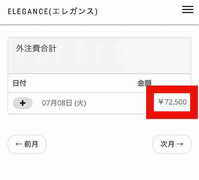Expand the 07月08日 row with plus icon
Viewport: 199px width, 180px height.
[23, 103]
